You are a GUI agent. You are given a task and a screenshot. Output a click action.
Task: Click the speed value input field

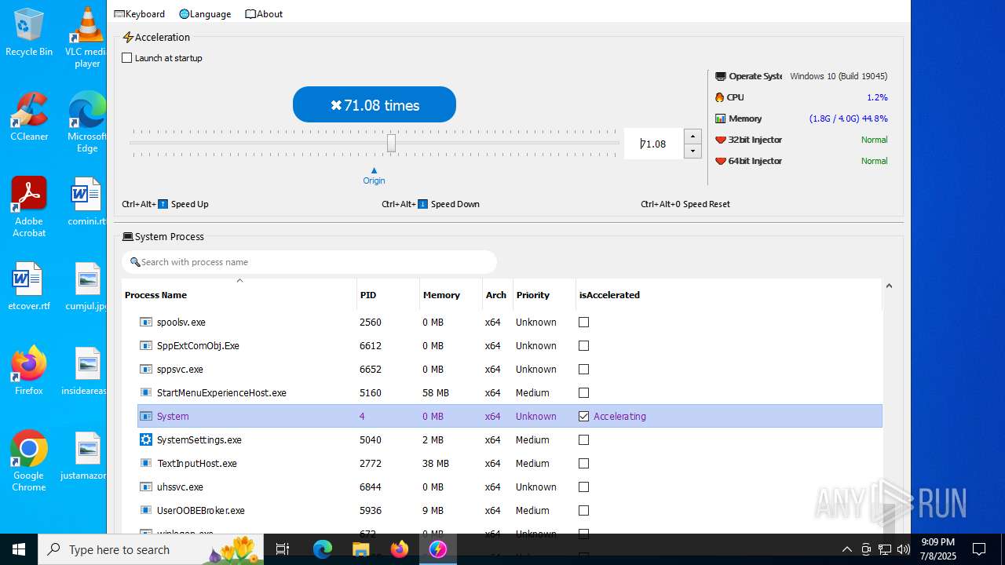click(653, 144)
